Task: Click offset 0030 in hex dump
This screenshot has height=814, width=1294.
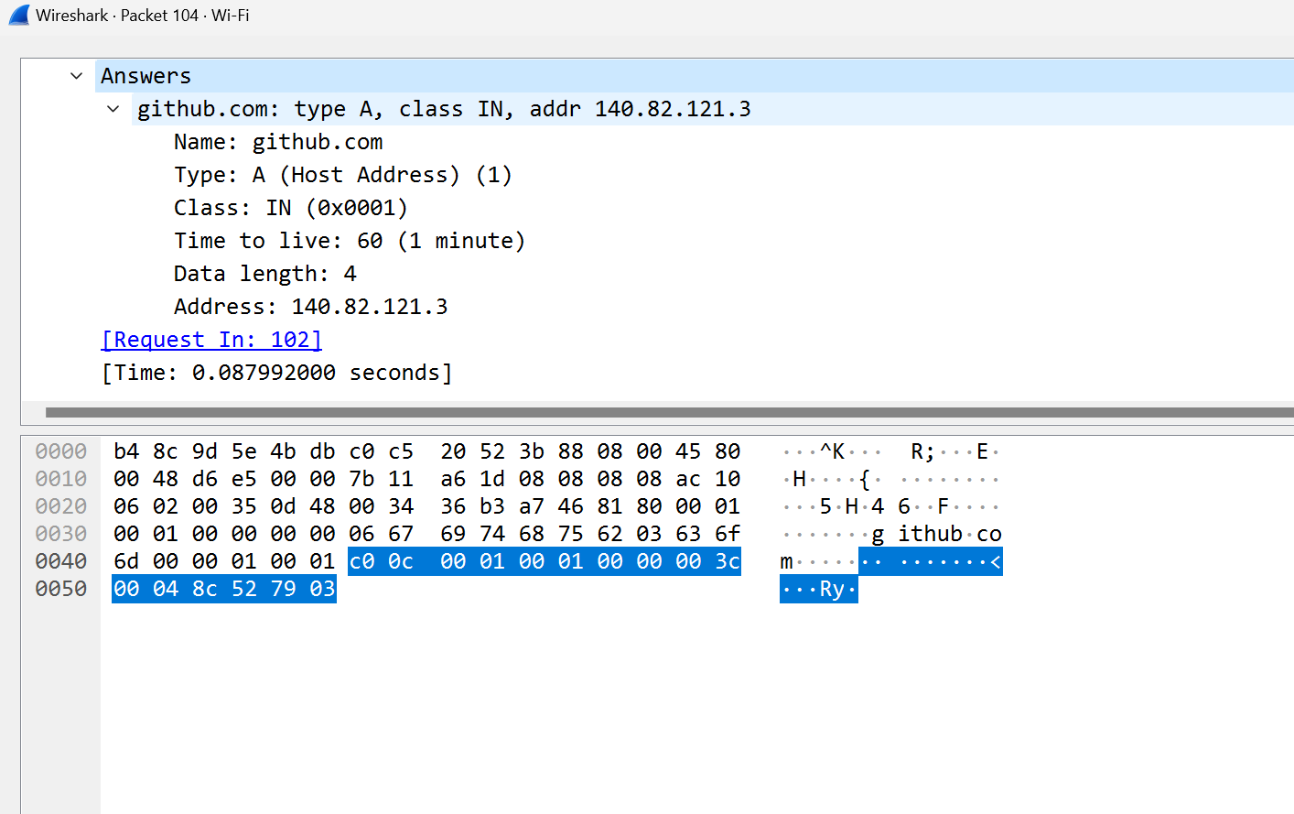Action: point(61,534)
